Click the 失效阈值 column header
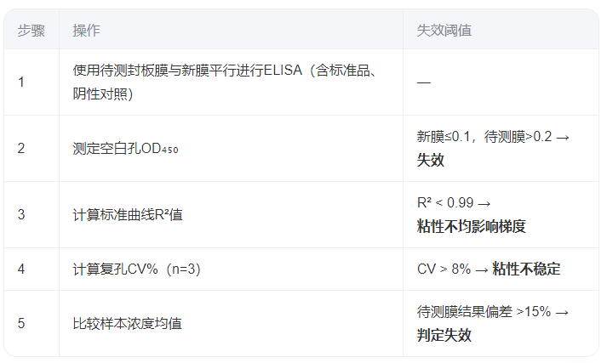The height and width of the screenshot is (363, 607). pyautogui.click(x=444, y=31)
